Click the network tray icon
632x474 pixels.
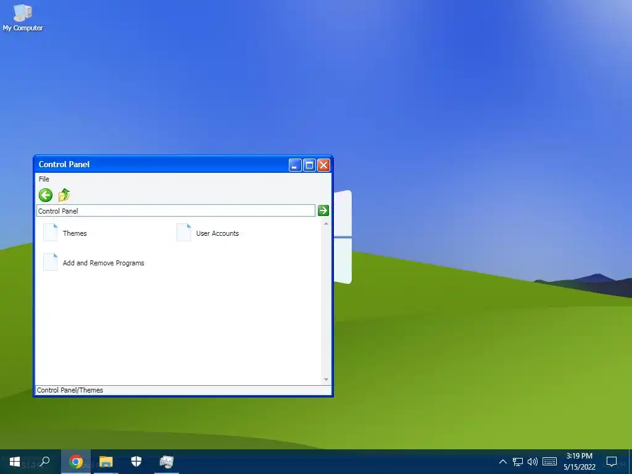pyautogui.click(x=518, y=462)
